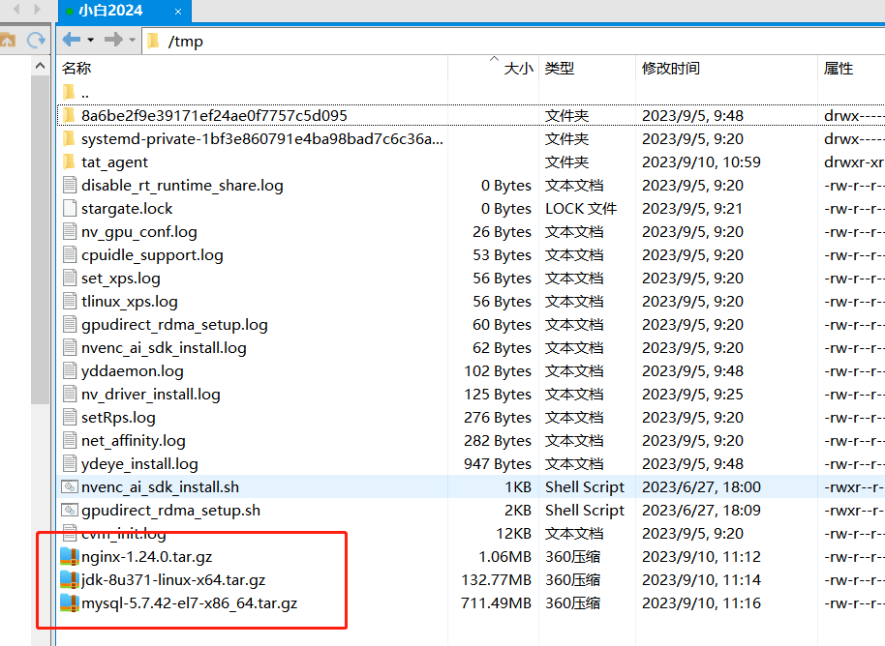Select the systemd-private folder icon
Image resolution: width=885 pixels, height=646 pixels.
pos(69,138)
